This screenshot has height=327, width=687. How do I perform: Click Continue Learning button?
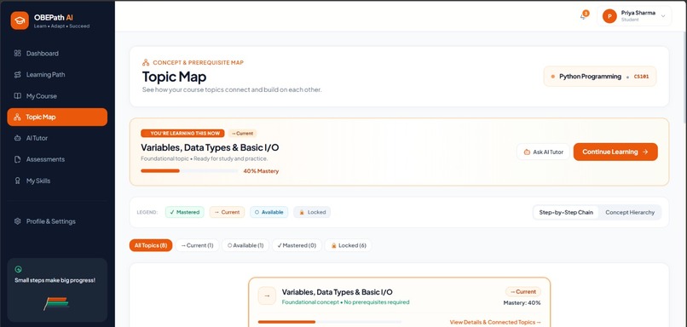point(615,152)
